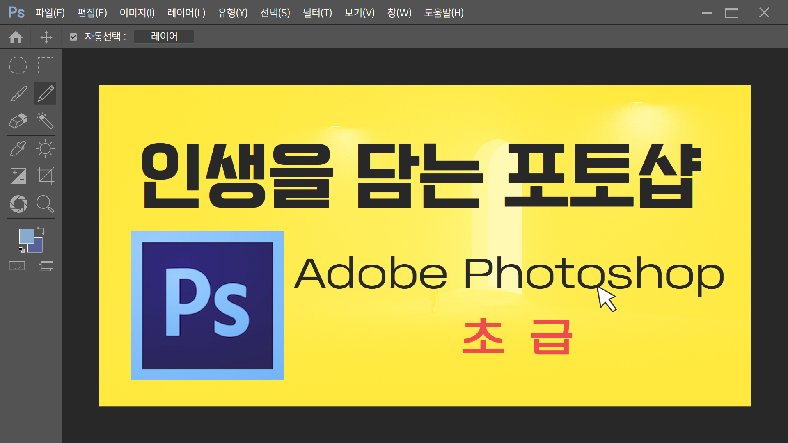Select the Brush tool
Image resolution: width=788 pixels, height=443 pixels.
click(18, 94)
